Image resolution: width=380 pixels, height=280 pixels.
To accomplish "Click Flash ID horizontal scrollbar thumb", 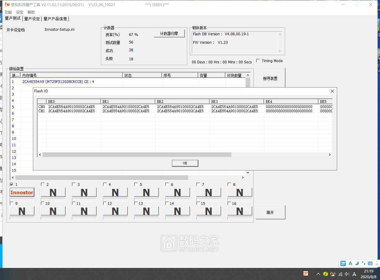I will pos(137,154).
